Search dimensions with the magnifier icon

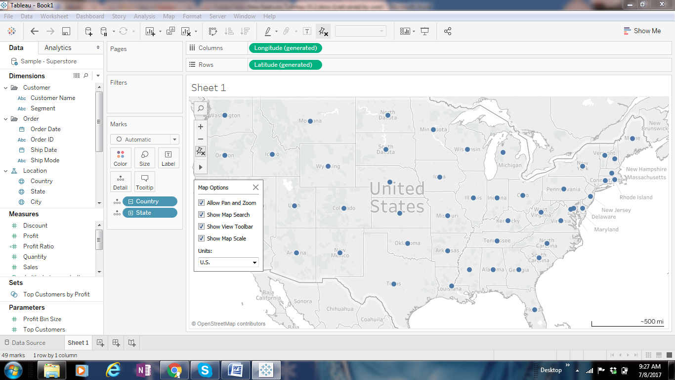[x=86, y=76]
